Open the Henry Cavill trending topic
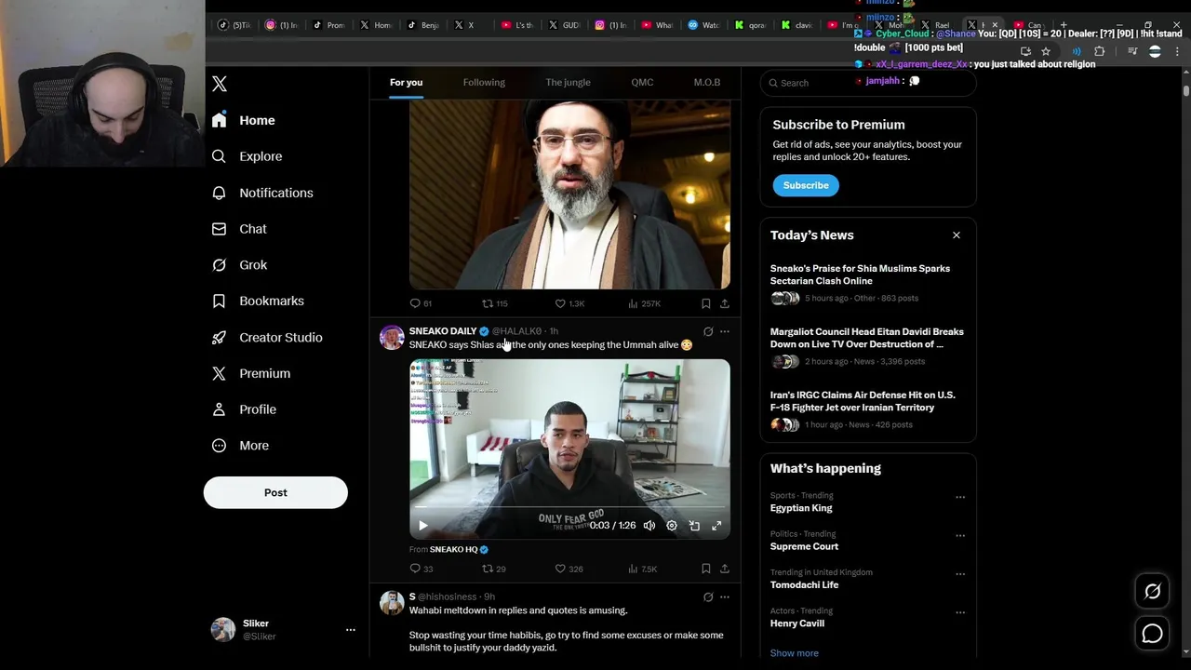This screenshot has height=670, width=1191. pyautogui.click(x=797, y=623)
